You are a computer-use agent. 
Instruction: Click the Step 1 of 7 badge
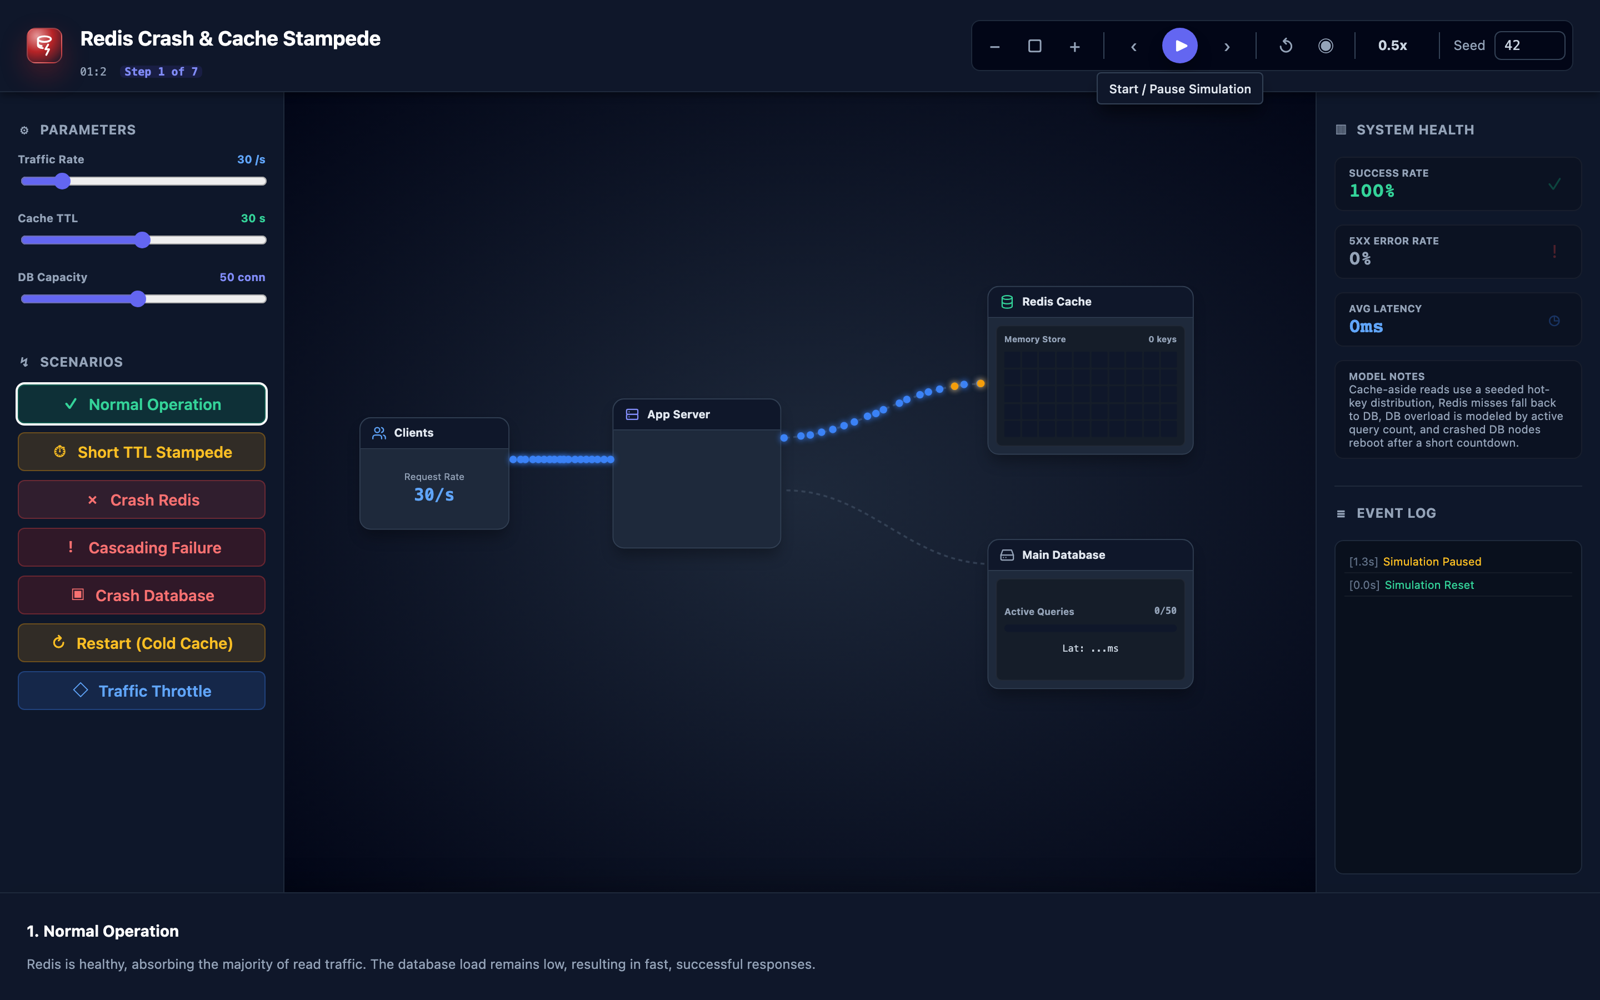[x=161, y=72]
